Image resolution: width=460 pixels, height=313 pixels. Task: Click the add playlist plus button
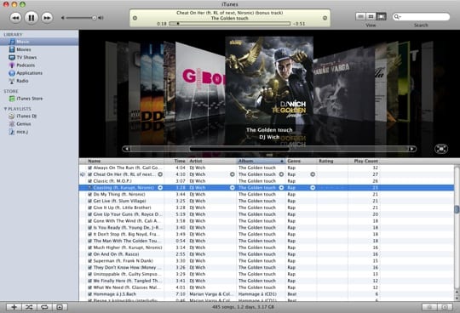[x=14, y=307]
